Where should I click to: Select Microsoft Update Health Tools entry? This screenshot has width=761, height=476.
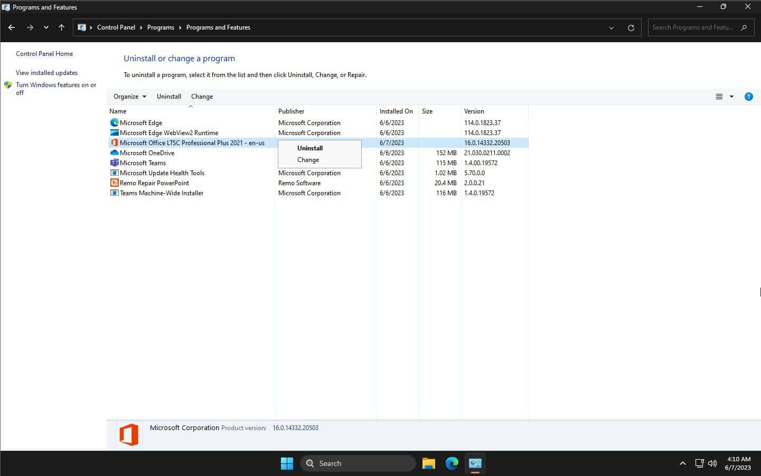[162, 173]
